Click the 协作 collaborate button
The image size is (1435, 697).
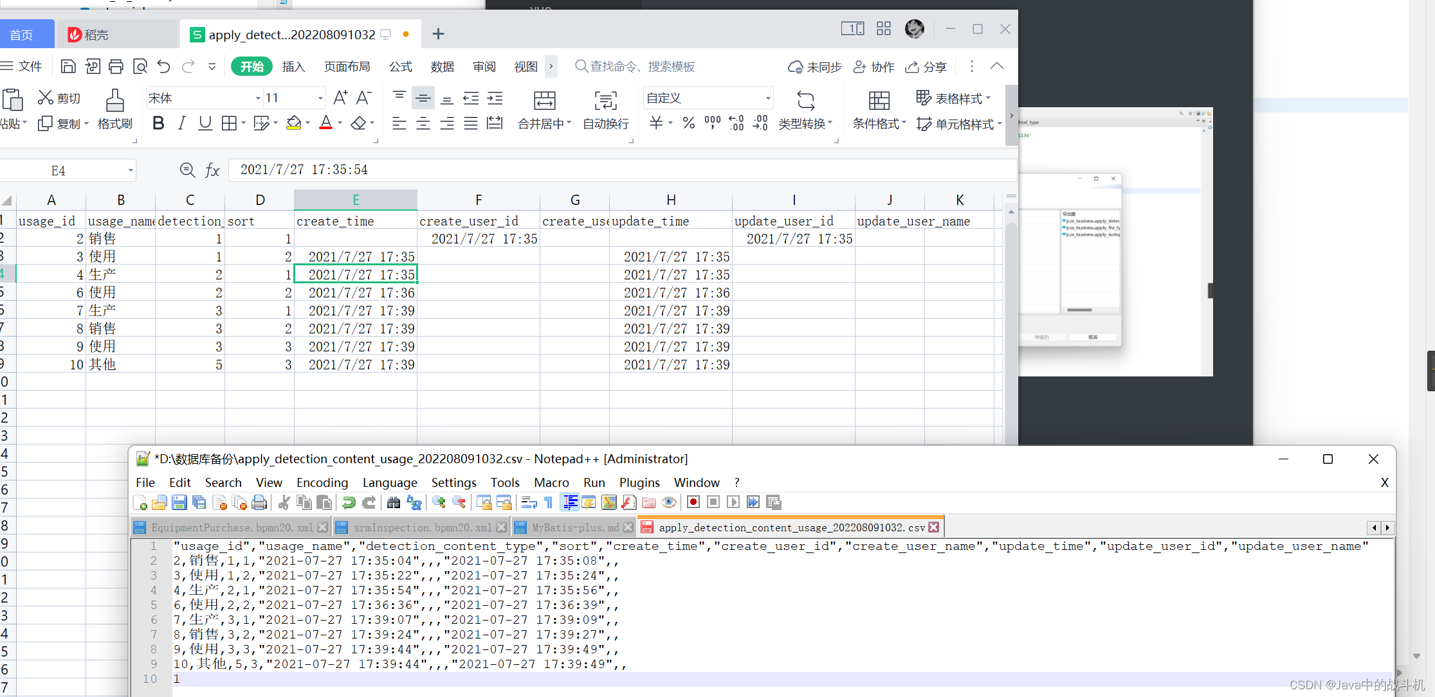coord(873,67)
